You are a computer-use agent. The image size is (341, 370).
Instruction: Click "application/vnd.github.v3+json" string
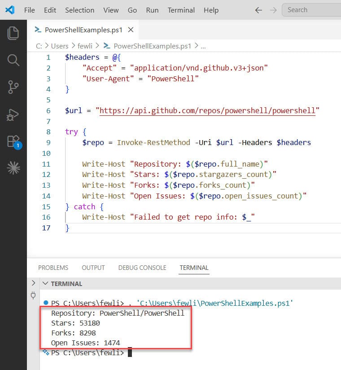click(x=199, y=68)
